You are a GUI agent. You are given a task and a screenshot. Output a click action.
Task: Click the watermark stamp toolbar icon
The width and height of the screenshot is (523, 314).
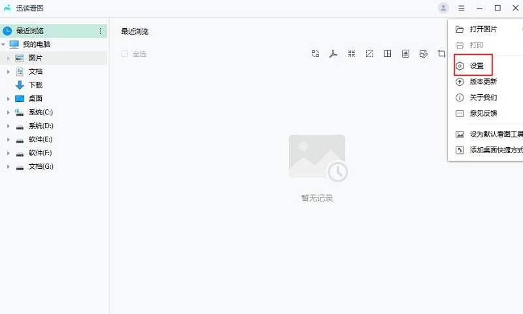405,54
